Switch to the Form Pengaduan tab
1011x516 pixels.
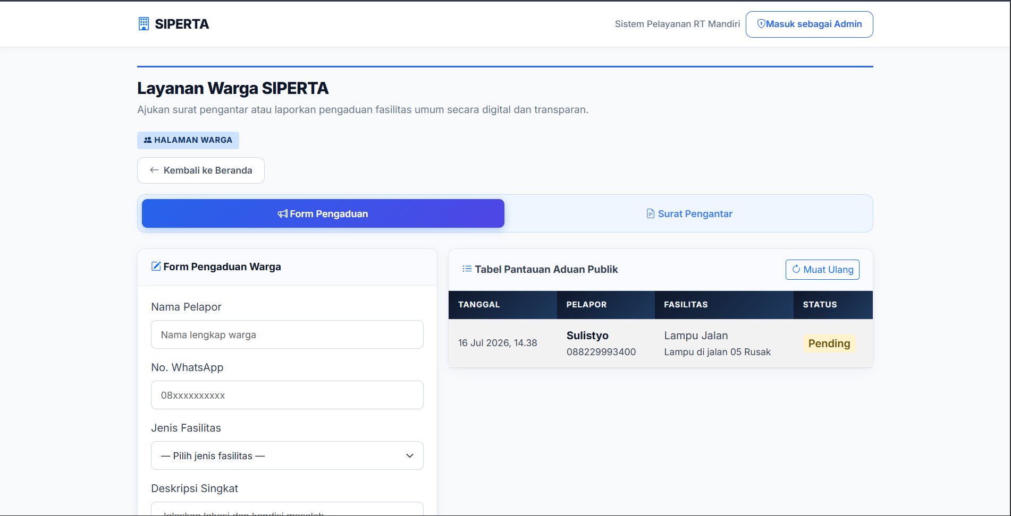(323, 213)
